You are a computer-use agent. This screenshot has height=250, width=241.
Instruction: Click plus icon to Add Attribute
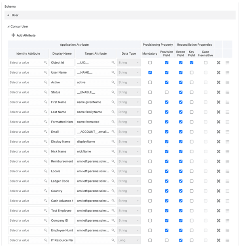tap(13, 35)
